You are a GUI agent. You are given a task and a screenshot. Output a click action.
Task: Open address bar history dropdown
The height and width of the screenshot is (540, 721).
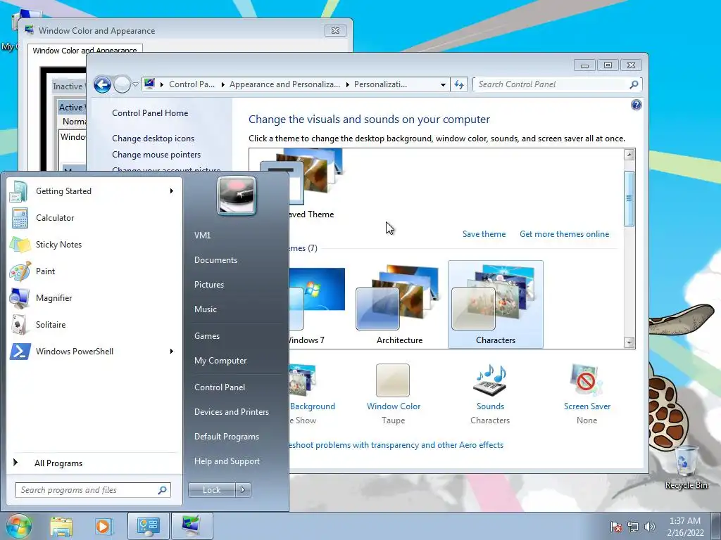point(443,84)
